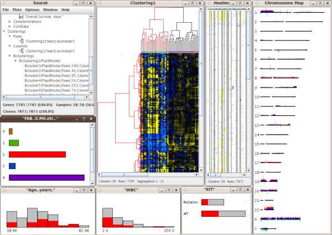This screenshot has height=235, width=332.
Task: Select Bicluster2 in the tree
Action: 56,70
